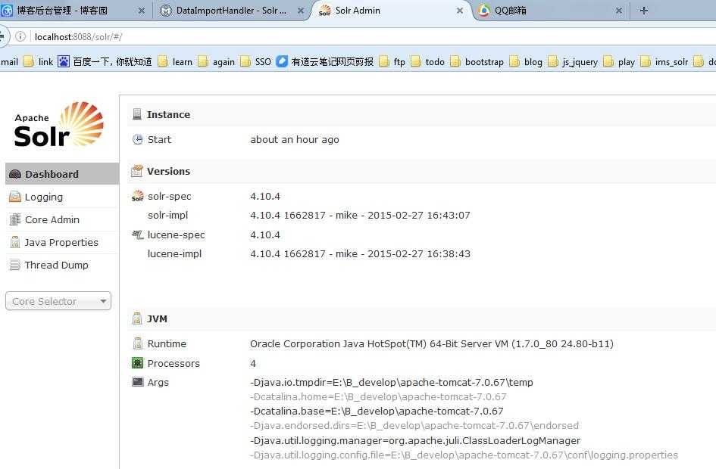716x469 pixels.
Task: Click the Args terminal icon
Action: point(137,382)
